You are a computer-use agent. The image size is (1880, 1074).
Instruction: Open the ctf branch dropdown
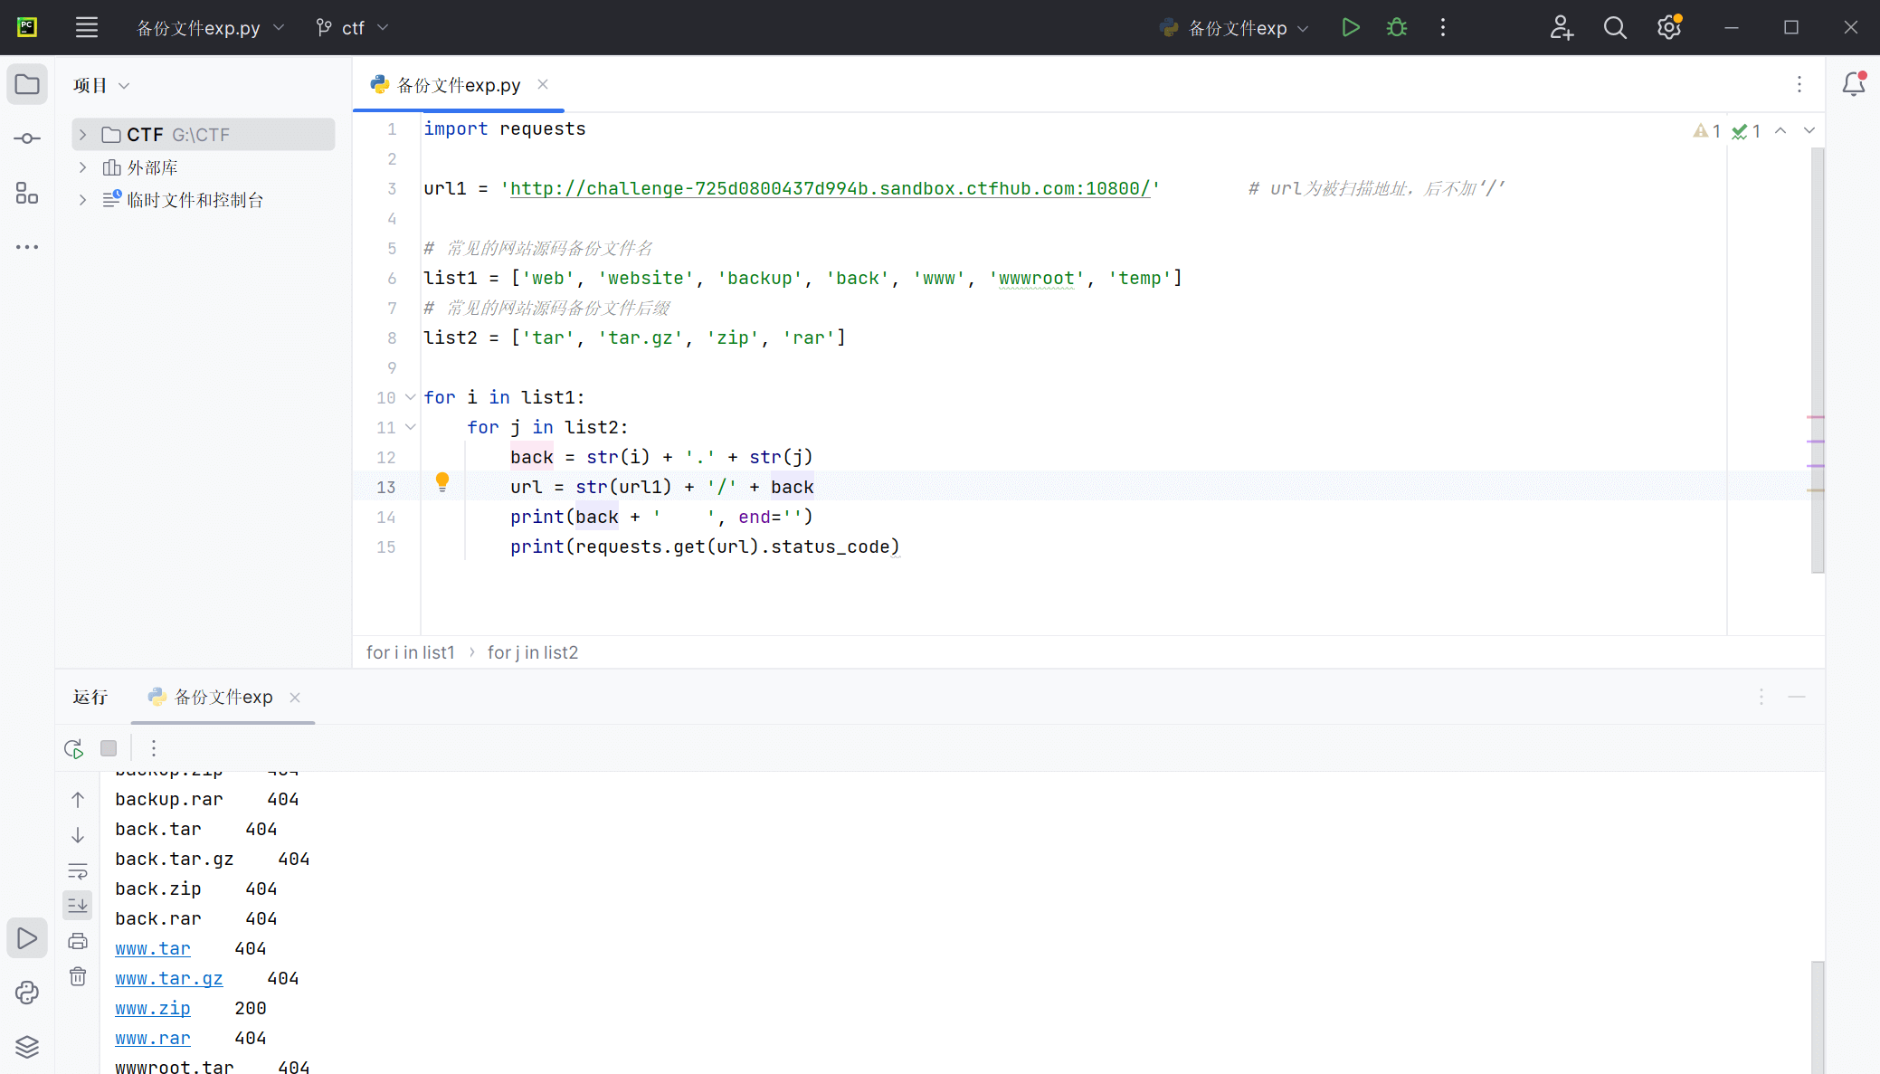pos(352,28)
